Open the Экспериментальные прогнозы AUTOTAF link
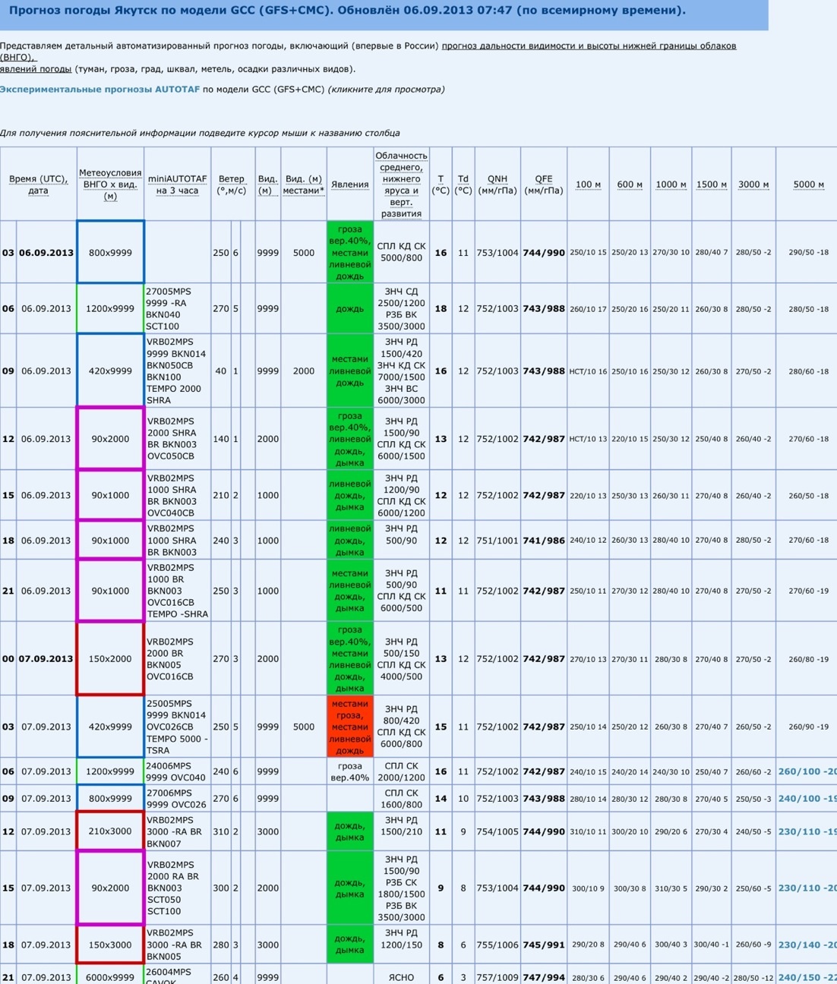837x984 pixels. (99, 90)
